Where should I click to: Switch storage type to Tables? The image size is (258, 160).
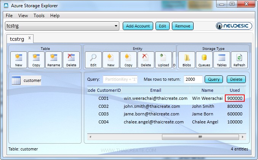tap(222, 60)
